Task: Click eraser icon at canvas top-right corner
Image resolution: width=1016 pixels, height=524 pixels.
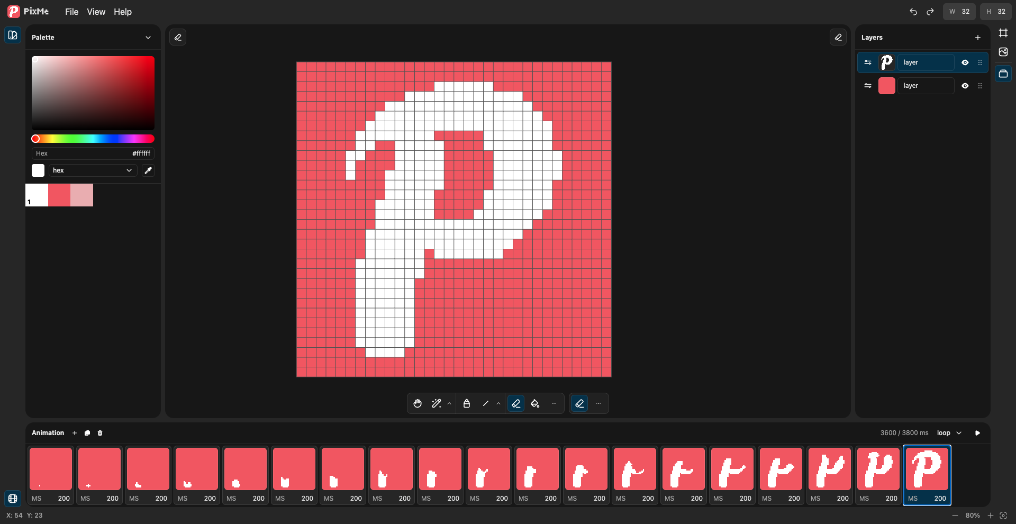Action: pos(838,37)
